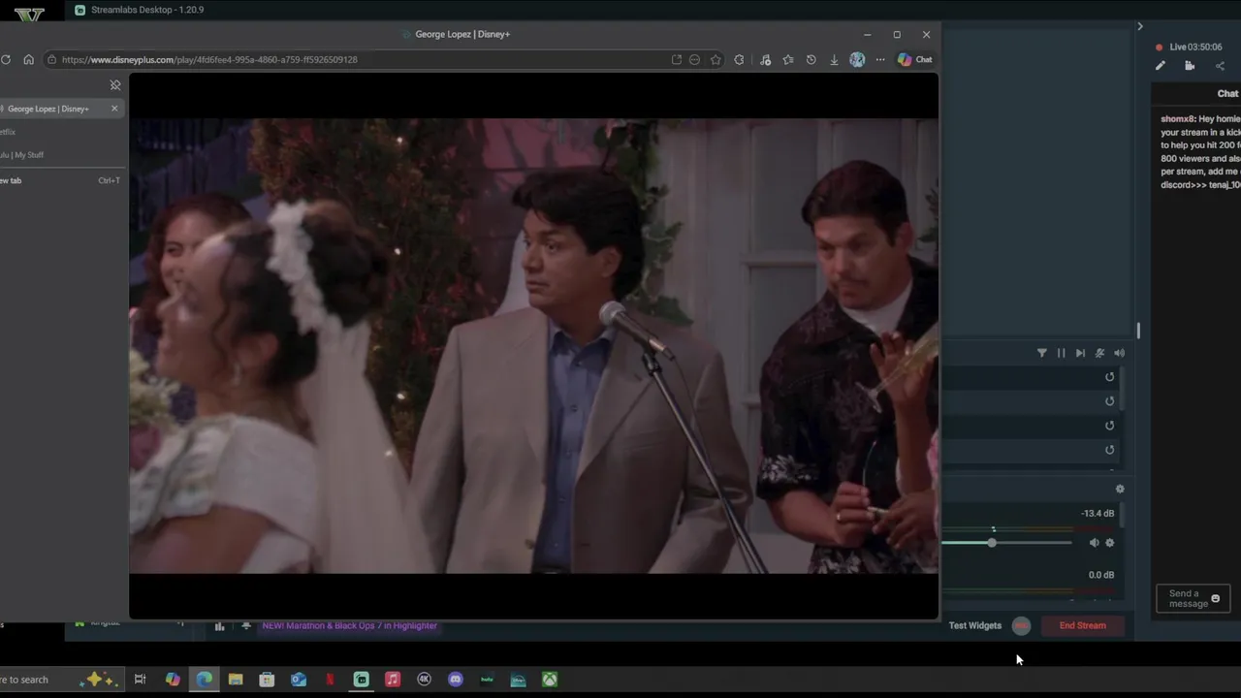Open the favorites list icon
The image size is (1241, 698).
787,59
